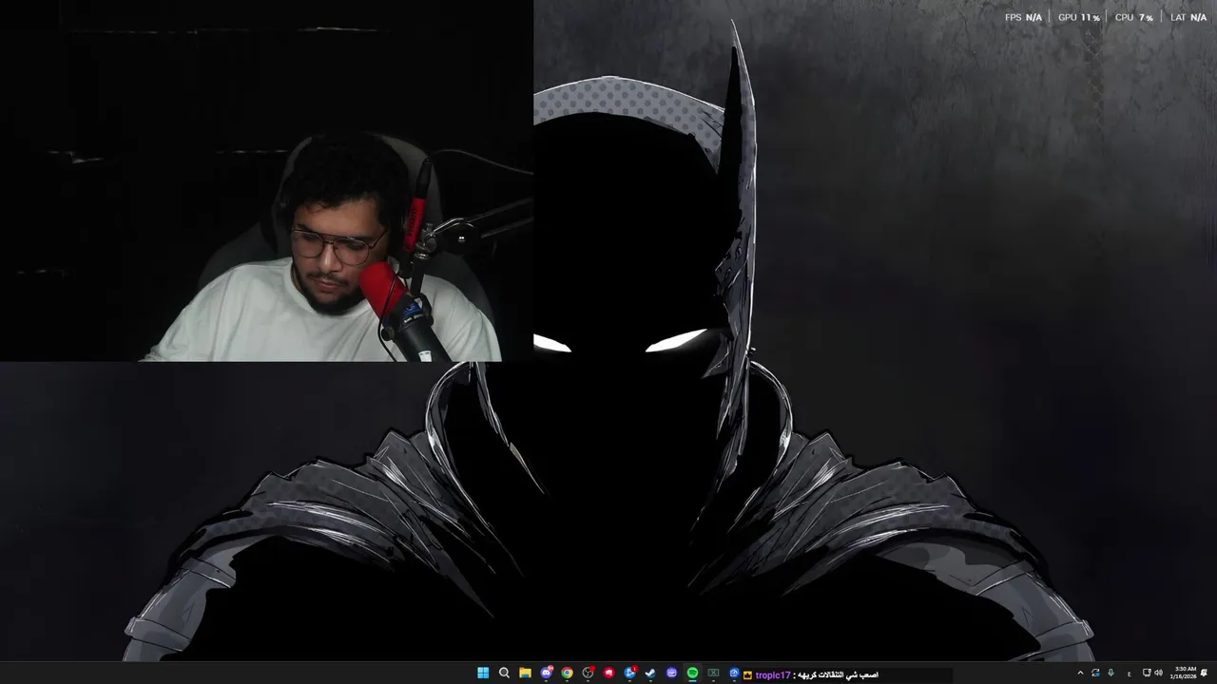
Task: Open the volume speaker tray icon
Action: pyautogui.click(x=1158, y=673)
